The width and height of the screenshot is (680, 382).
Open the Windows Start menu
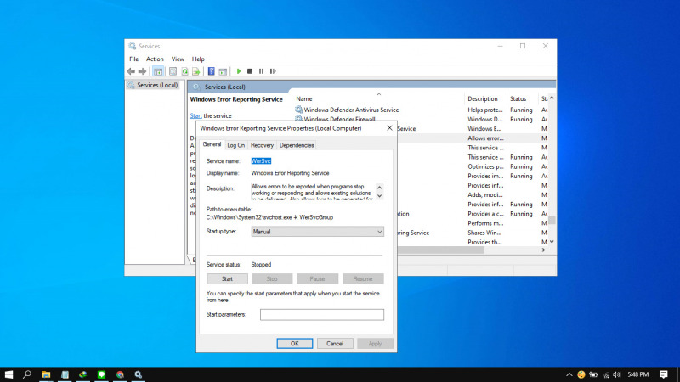click(x=8, y=374)
